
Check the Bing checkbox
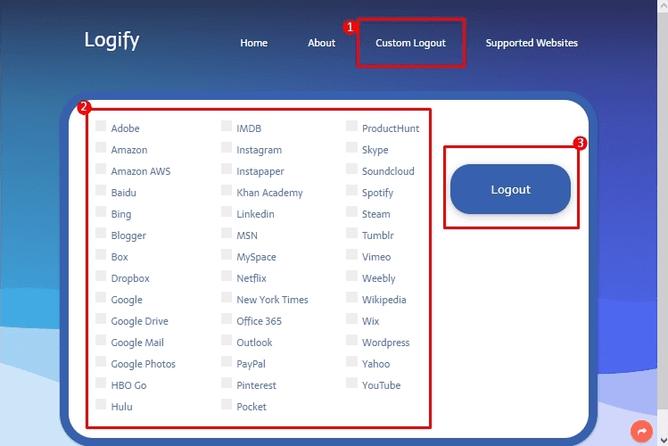point(101,211)
